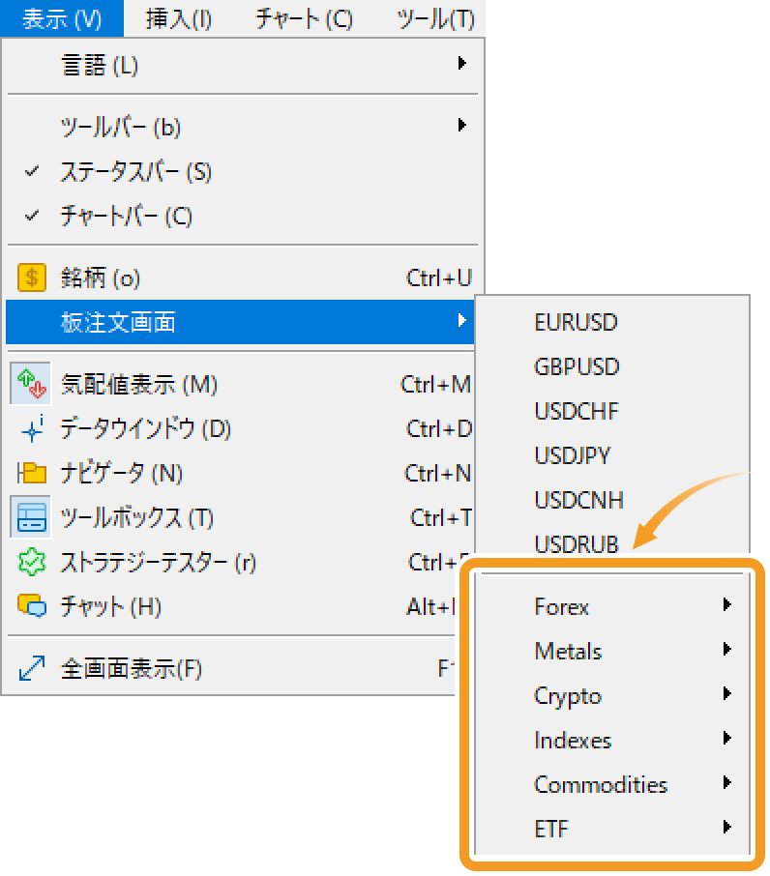The image size is (770, 876).
Task: Open the 表示 (V) menu
Action: (62, 19)
